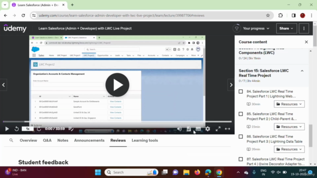Open Windows Start menu

[x=98, y=173]
